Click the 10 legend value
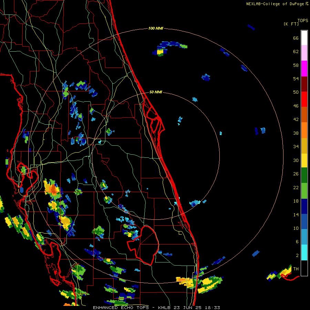The width and height of the screenshot is (310, 310). coord(296,228)
